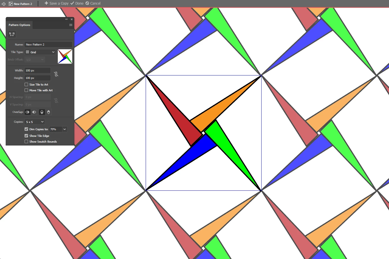Viewport: 389px width, 259px height.
Task: Click the Height input field
Action: pos(38,78)
